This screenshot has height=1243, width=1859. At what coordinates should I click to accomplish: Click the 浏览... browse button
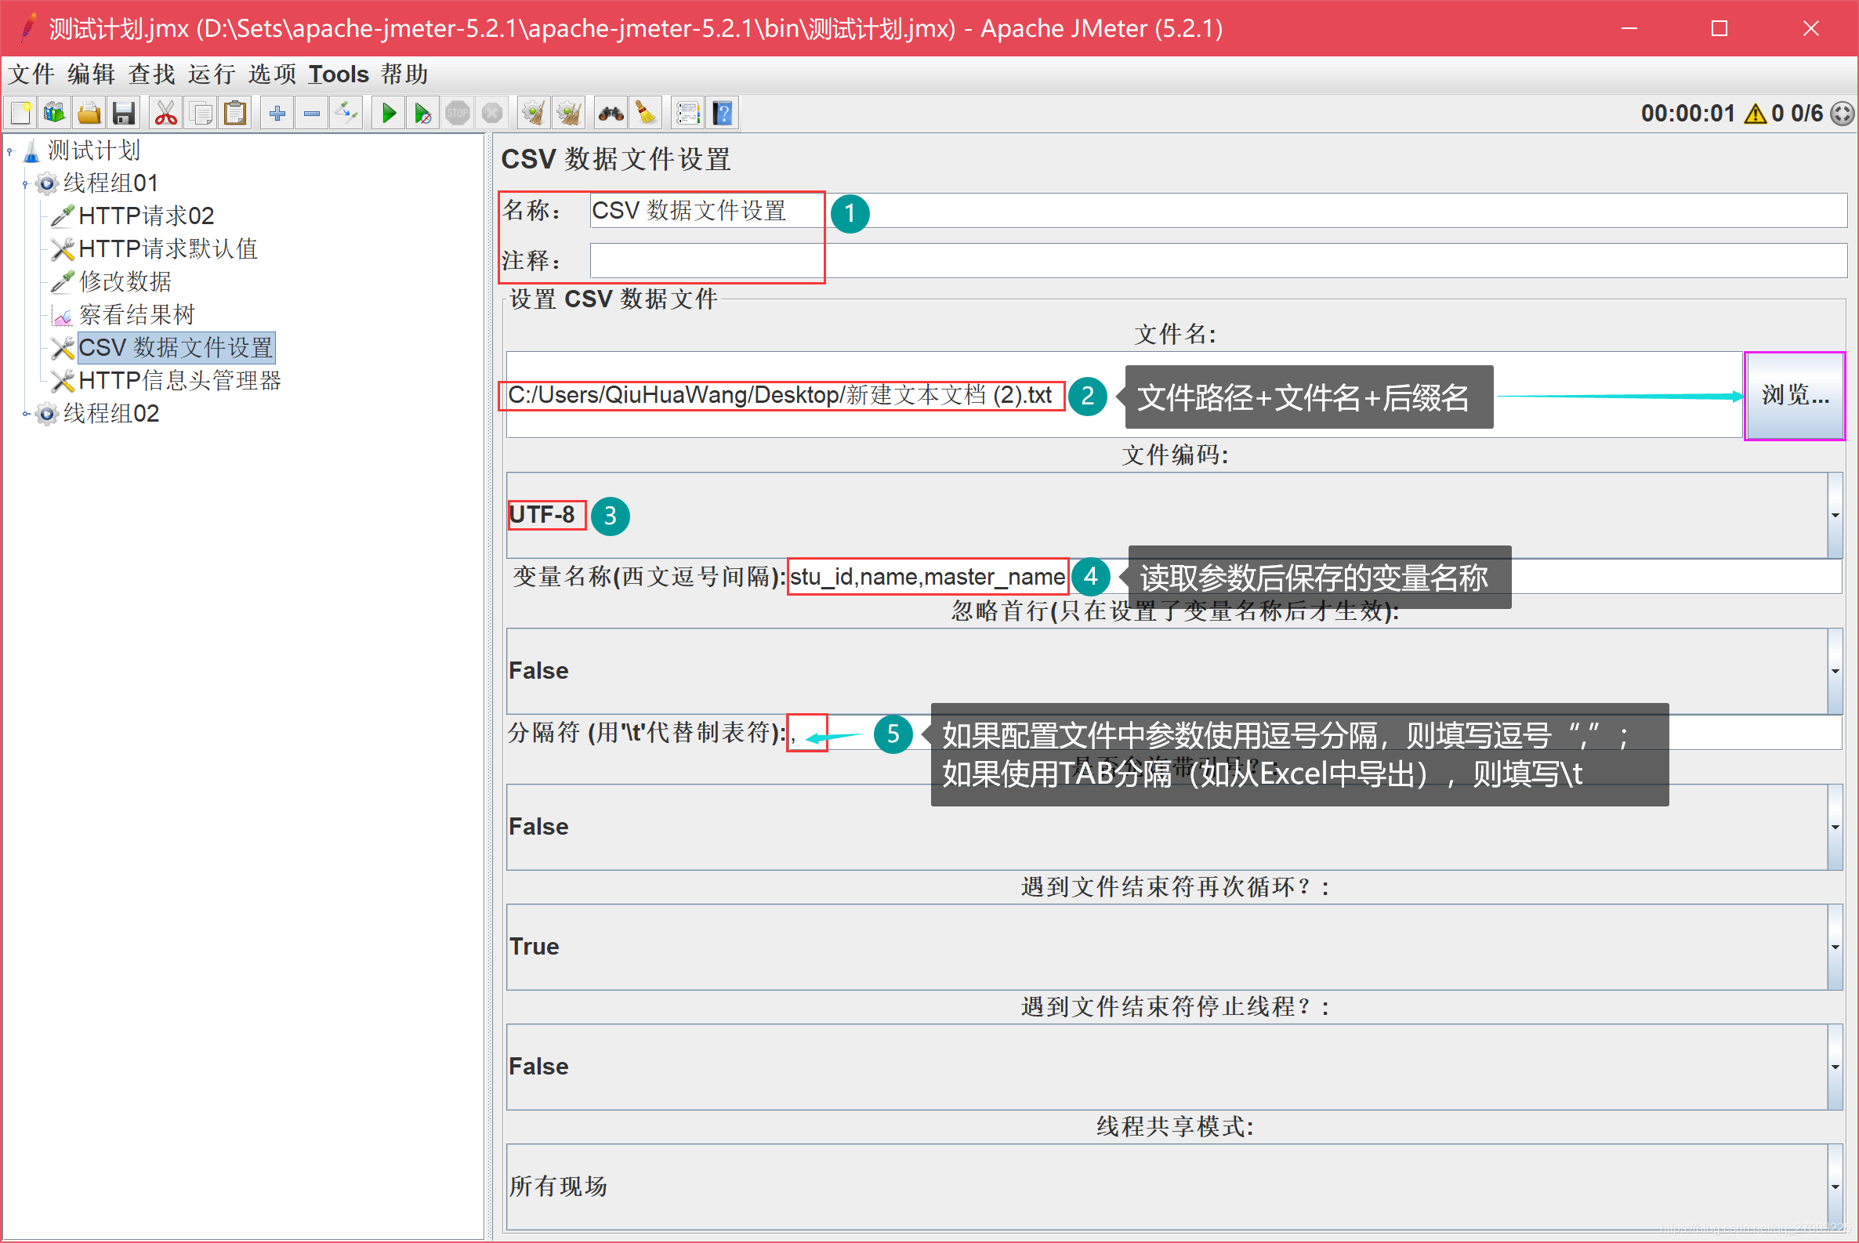tap(1794, 396)
